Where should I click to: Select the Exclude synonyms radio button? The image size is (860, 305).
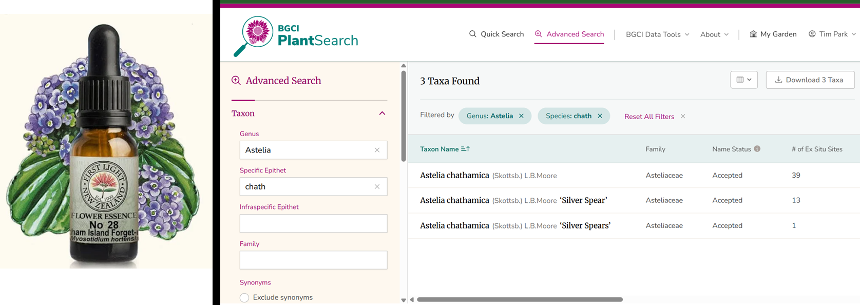pyautogui.click(x=244, y=298)
